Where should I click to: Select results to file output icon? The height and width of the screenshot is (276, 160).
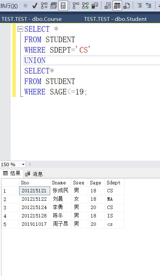click(x=127, y=6)
